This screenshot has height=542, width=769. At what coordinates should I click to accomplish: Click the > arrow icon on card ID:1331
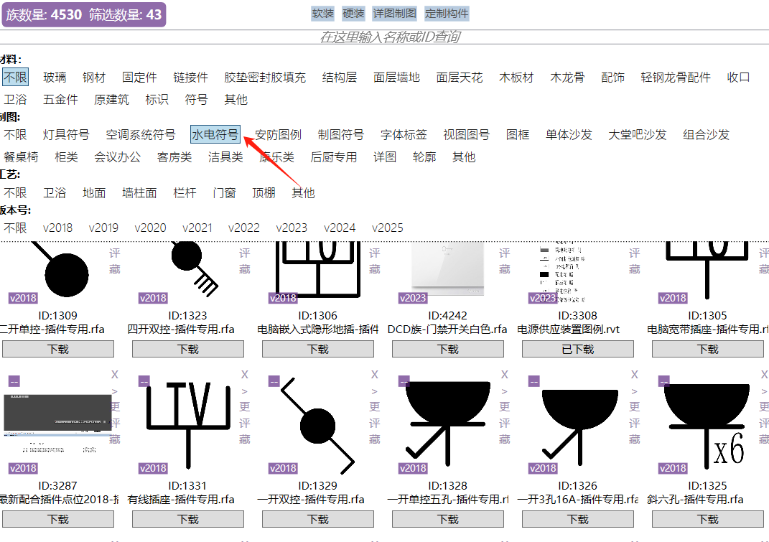pos(244,391)
